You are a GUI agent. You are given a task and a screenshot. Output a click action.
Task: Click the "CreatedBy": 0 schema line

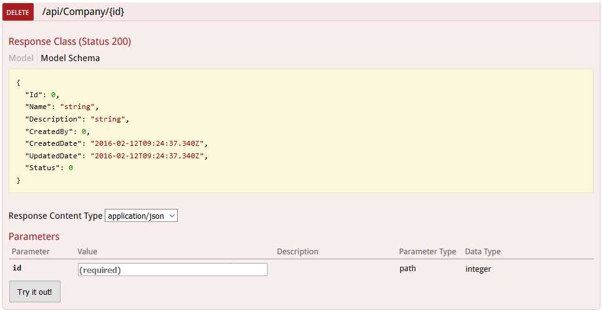(57, 132)
